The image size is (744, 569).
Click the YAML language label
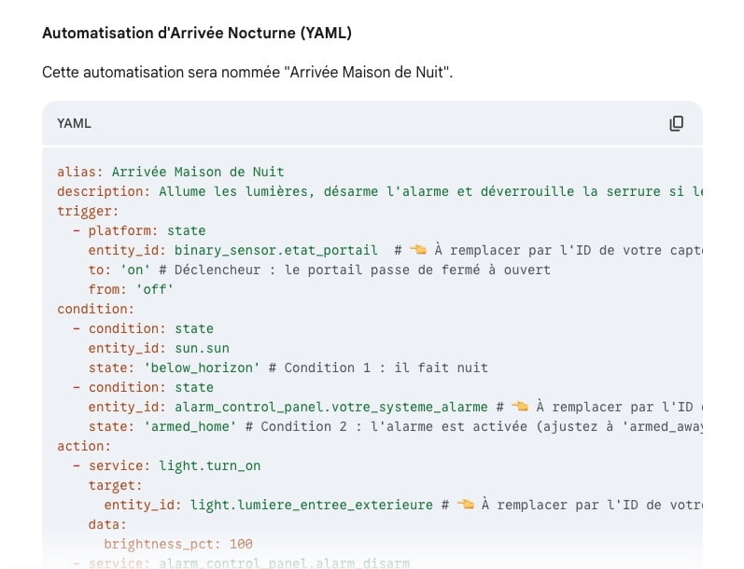coord(74,123)
